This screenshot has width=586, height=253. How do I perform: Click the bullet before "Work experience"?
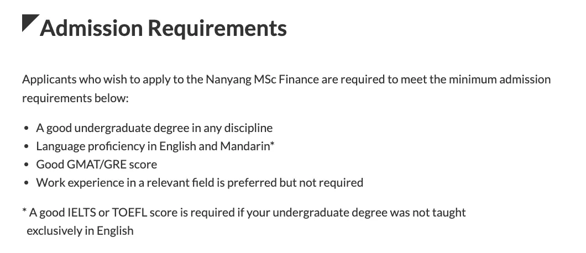[27, 182]
